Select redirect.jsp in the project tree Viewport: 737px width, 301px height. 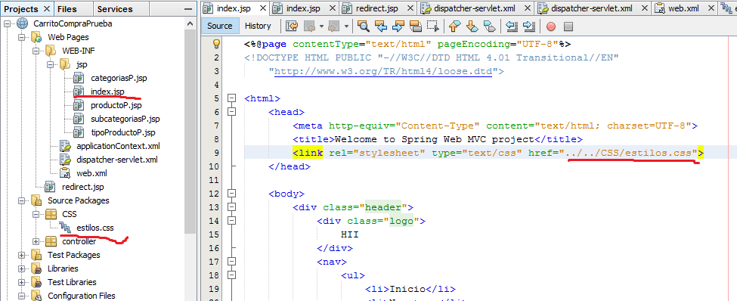click(x=82, y=188)
